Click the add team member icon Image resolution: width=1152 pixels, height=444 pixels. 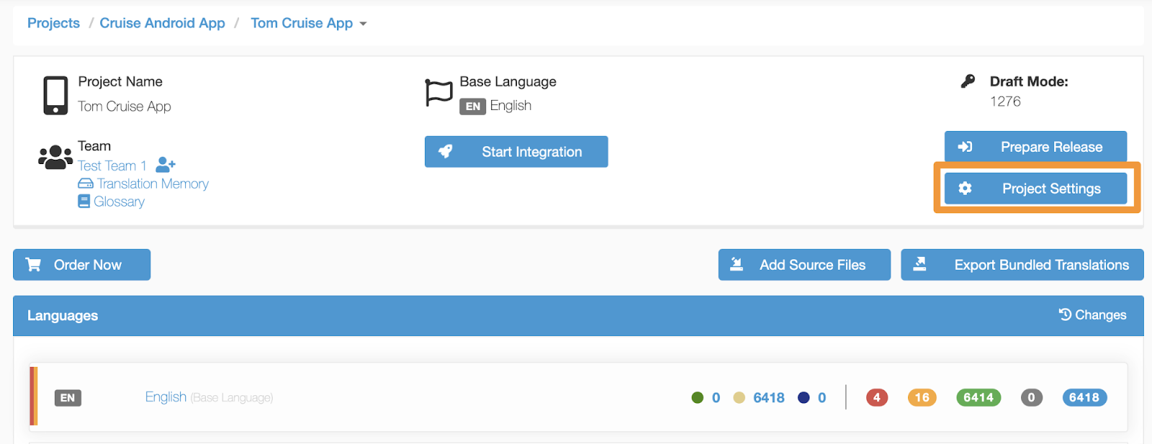pos(166,165)
